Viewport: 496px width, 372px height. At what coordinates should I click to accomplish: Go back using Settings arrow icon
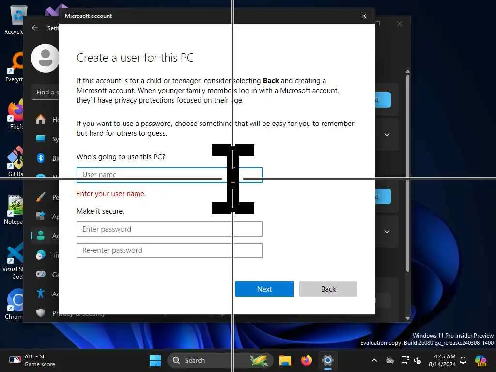[35, 28]
